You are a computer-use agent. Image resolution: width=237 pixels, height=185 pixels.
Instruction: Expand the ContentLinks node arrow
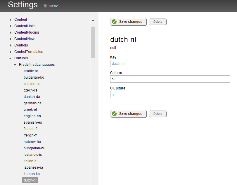[11, 26]
